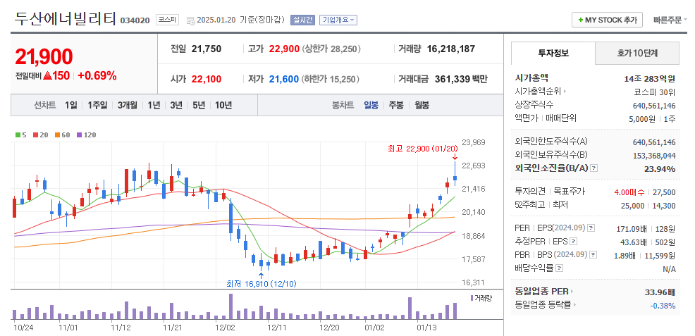Click the 최저 16,910 (12/10) chart marker
Viewport: 695px width, 336px height.
click(x=262, y=283)
